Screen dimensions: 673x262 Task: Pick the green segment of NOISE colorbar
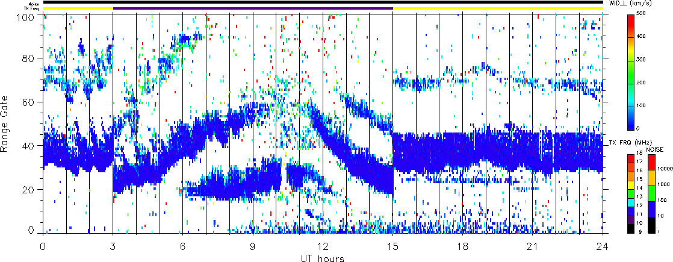(651, 194)
